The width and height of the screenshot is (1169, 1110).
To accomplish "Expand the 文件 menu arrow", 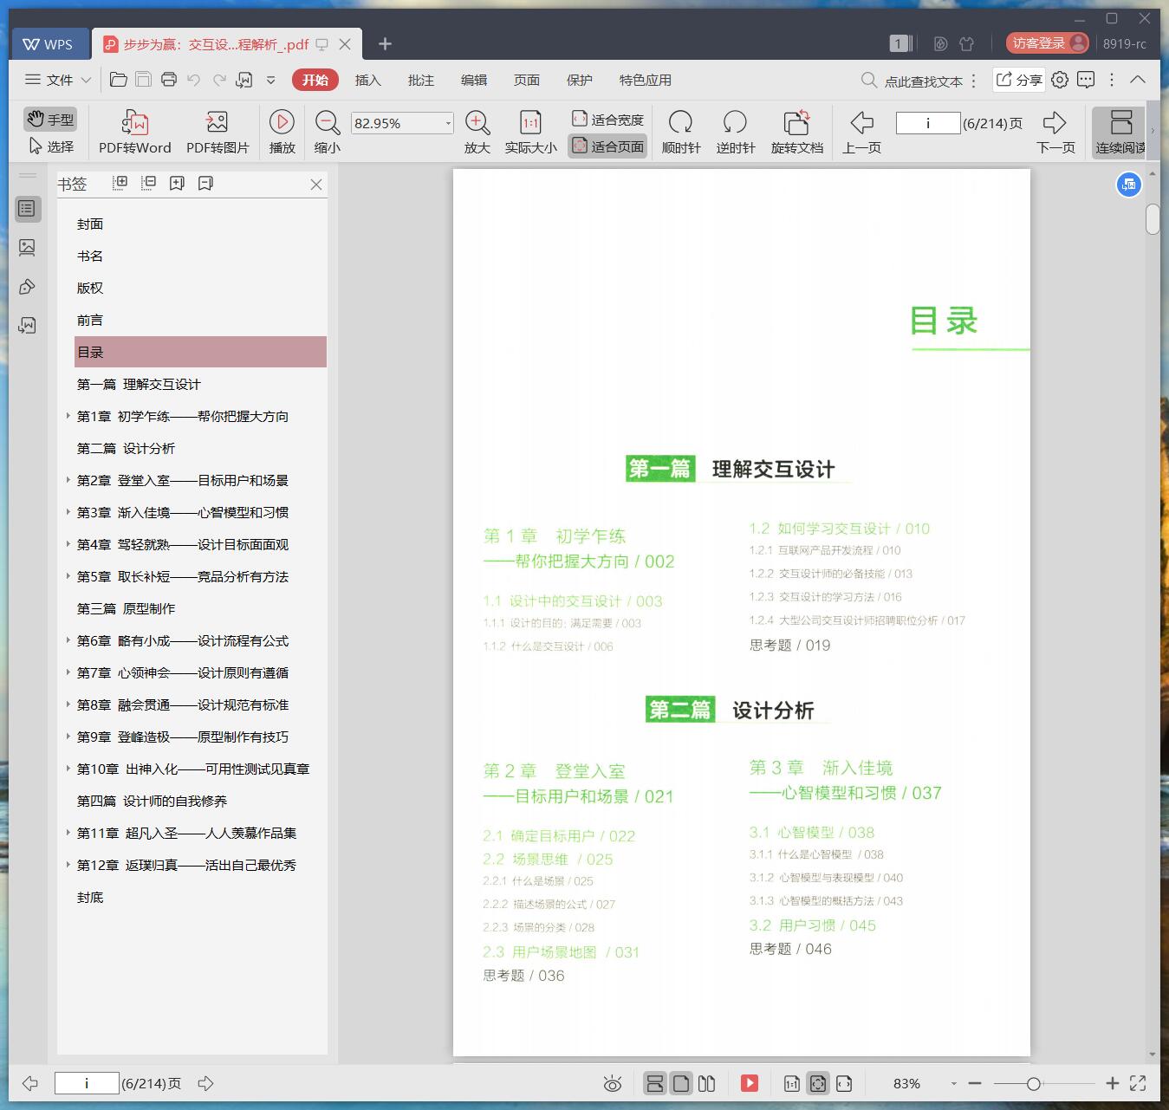I will (x=86, y=80).
